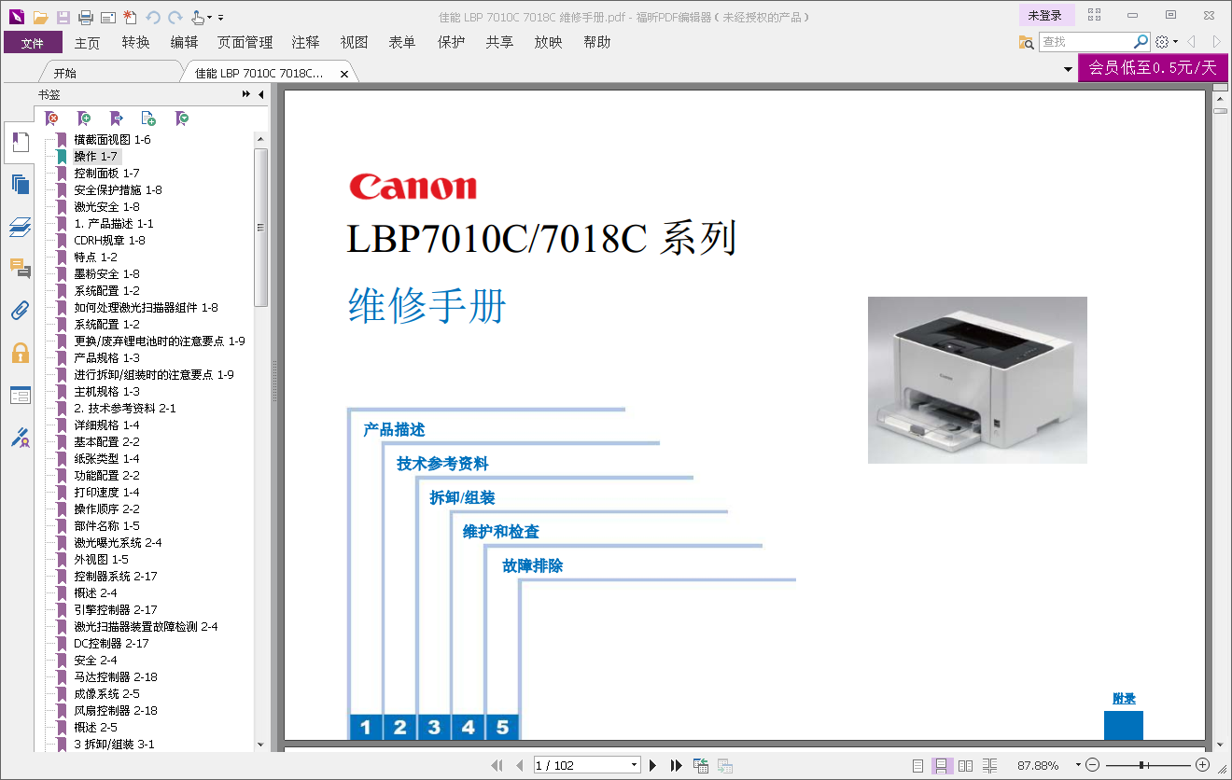Screen dimensions: 1232x780
Task: Enable facing pages view mode
Action: point(966,765)
